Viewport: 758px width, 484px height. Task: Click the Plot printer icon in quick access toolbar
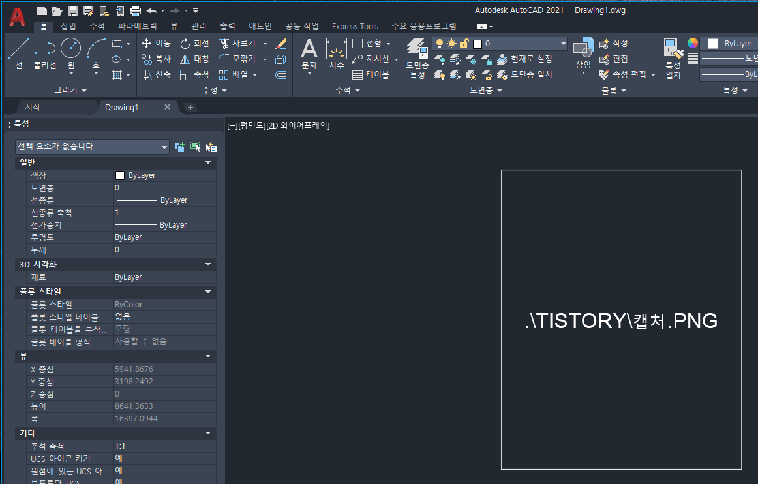point(136,10)
